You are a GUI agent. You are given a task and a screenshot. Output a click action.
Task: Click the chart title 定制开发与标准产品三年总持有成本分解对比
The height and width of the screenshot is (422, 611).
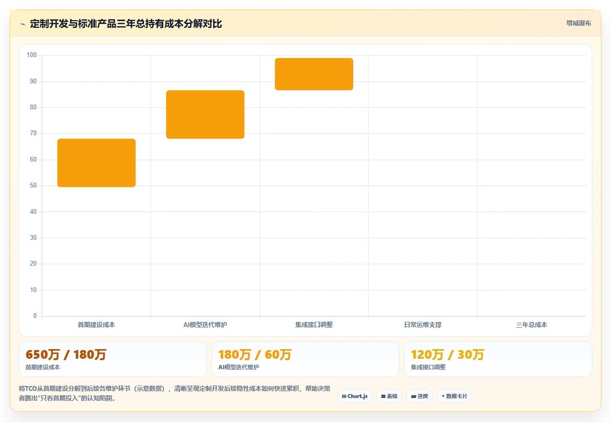tap(126, 23)
